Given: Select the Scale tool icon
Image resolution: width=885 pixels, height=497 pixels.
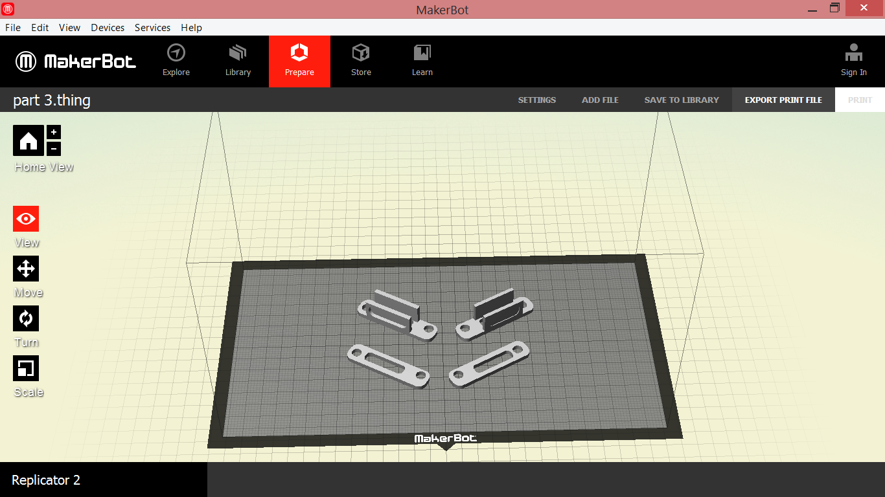Looking at the screenshot, I should pos(26,368).
